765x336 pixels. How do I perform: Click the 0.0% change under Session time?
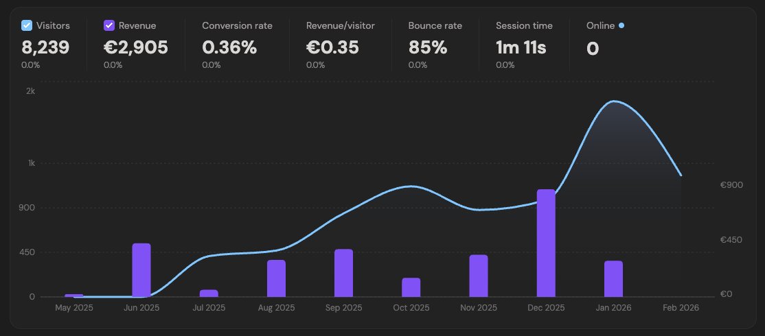coord(505,65)
